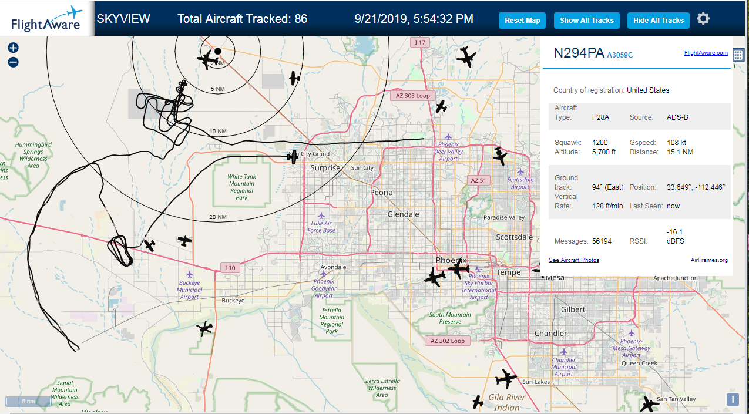Click the SKYVIEW title text
The height and width of the screenshot is (414, 749).
point(123,19)
